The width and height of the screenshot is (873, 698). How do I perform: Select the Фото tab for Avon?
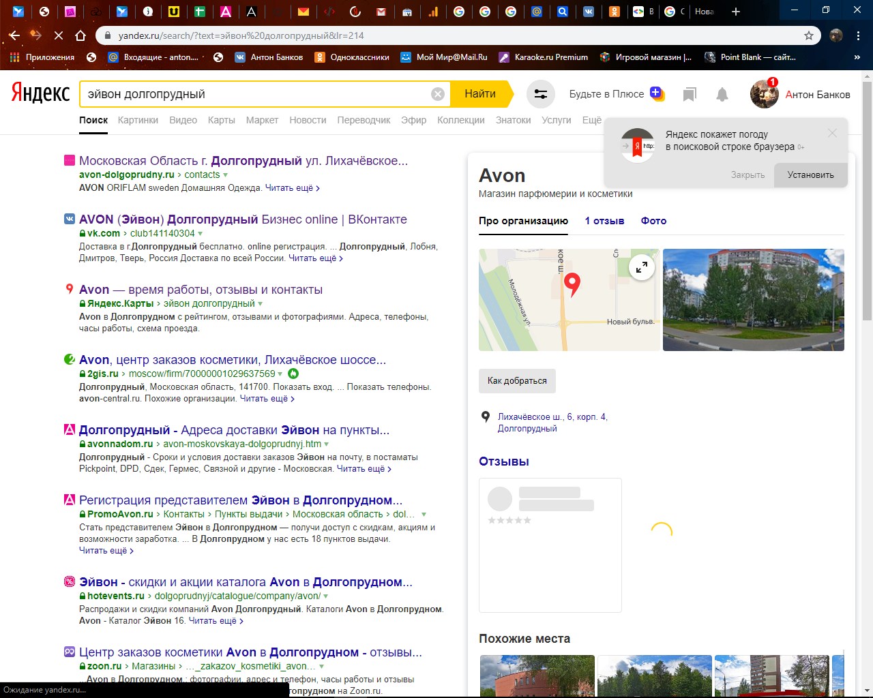653,221
